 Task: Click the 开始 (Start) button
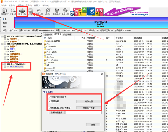click(93, 124)
